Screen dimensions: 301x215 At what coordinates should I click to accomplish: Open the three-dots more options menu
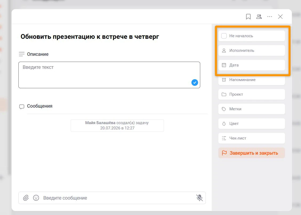pyautogui.click(x=270, y=17)
